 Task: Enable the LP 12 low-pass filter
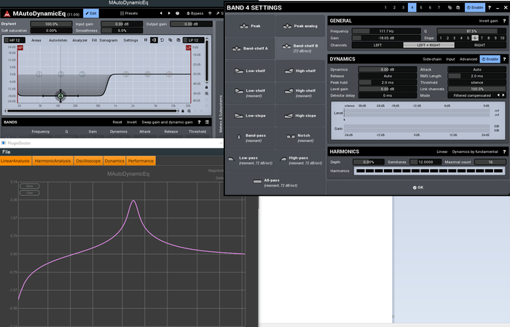pyautogui.click(x=194, y=40)
